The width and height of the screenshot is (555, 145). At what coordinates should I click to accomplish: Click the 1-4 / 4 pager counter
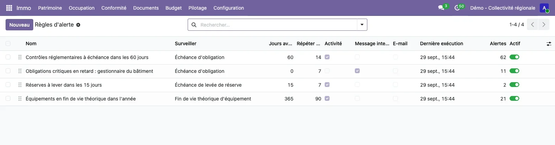click(x=516, y=25)
